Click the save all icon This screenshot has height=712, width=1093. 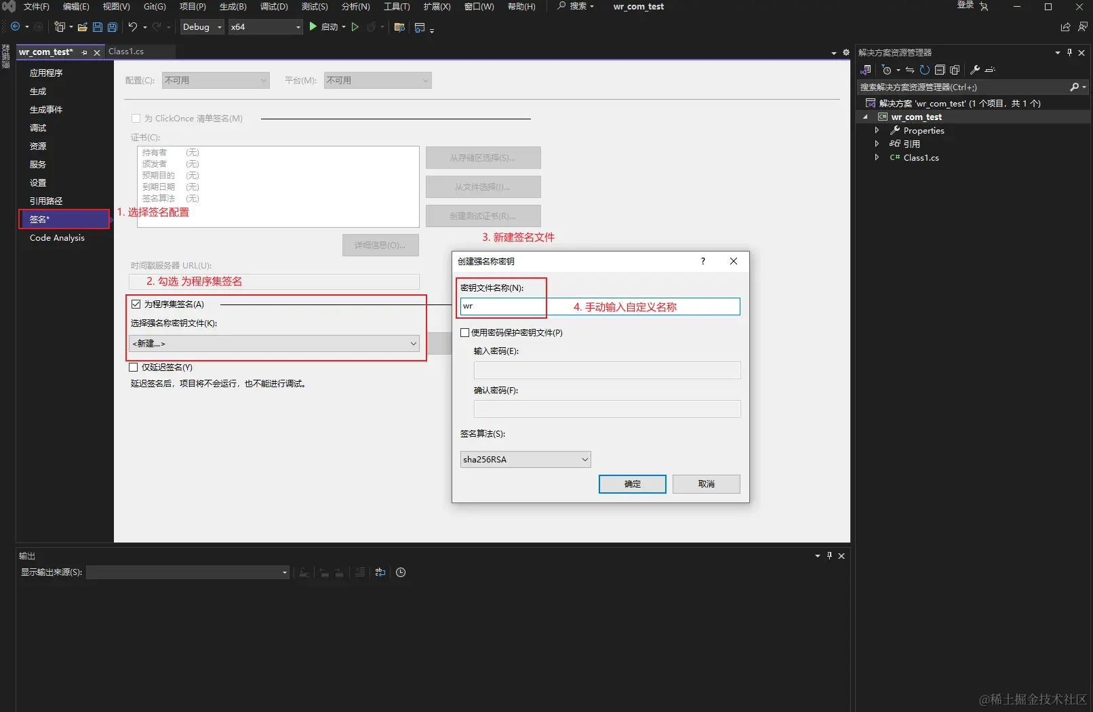tap(113, 27)
